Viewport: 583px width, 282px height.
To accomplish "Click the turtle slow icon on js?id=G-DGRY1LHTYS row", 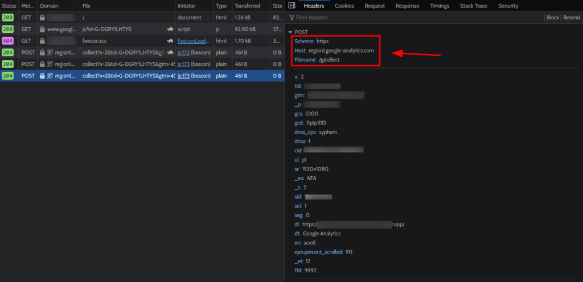I will tap(170, 29).
